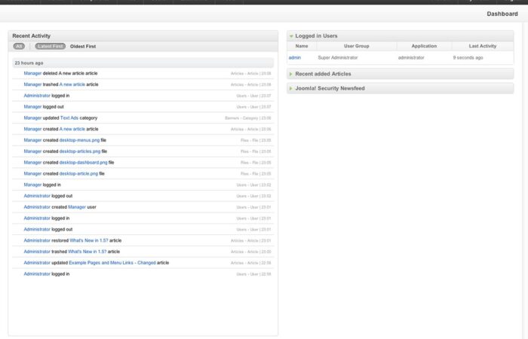Collapse the Logged in Users panel

click(291, 36)
